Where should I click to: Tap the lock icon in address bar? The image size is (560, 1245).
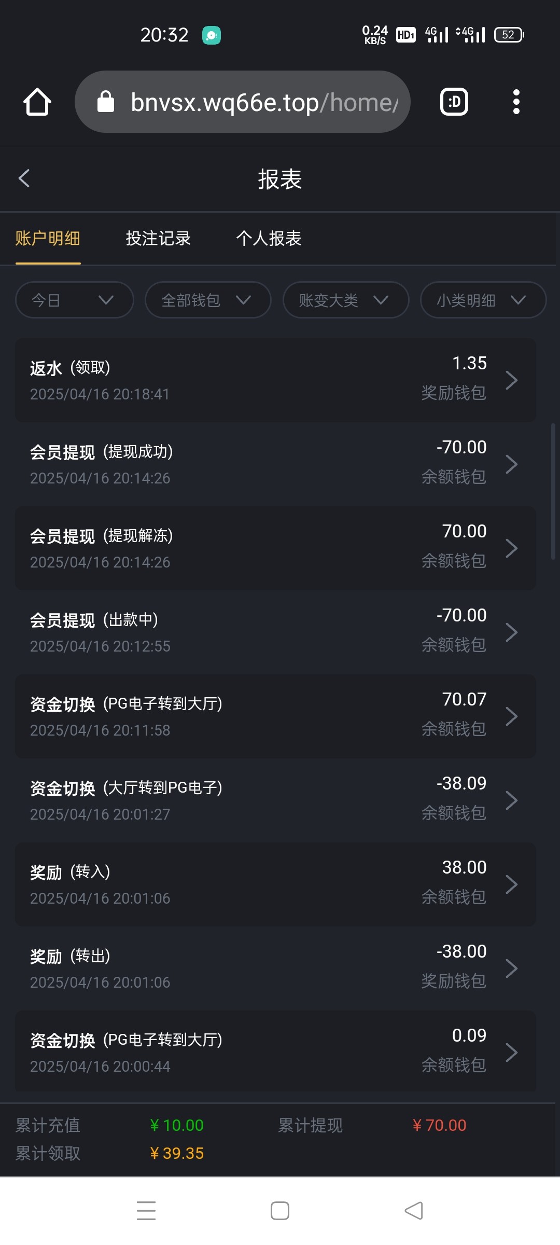(106, 102)
